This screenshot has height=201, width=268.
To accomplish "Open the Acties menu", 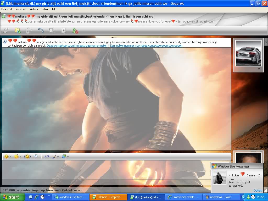I will tap(34, 9).
